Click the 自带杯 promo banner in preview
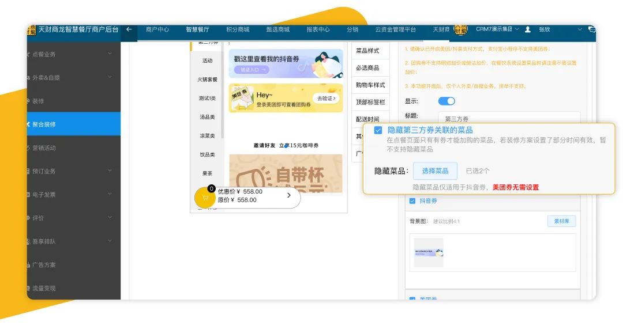The image size is (623, 333). click(286, 174)
